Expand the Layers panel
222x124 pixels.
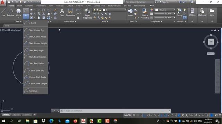pos(104,21)
